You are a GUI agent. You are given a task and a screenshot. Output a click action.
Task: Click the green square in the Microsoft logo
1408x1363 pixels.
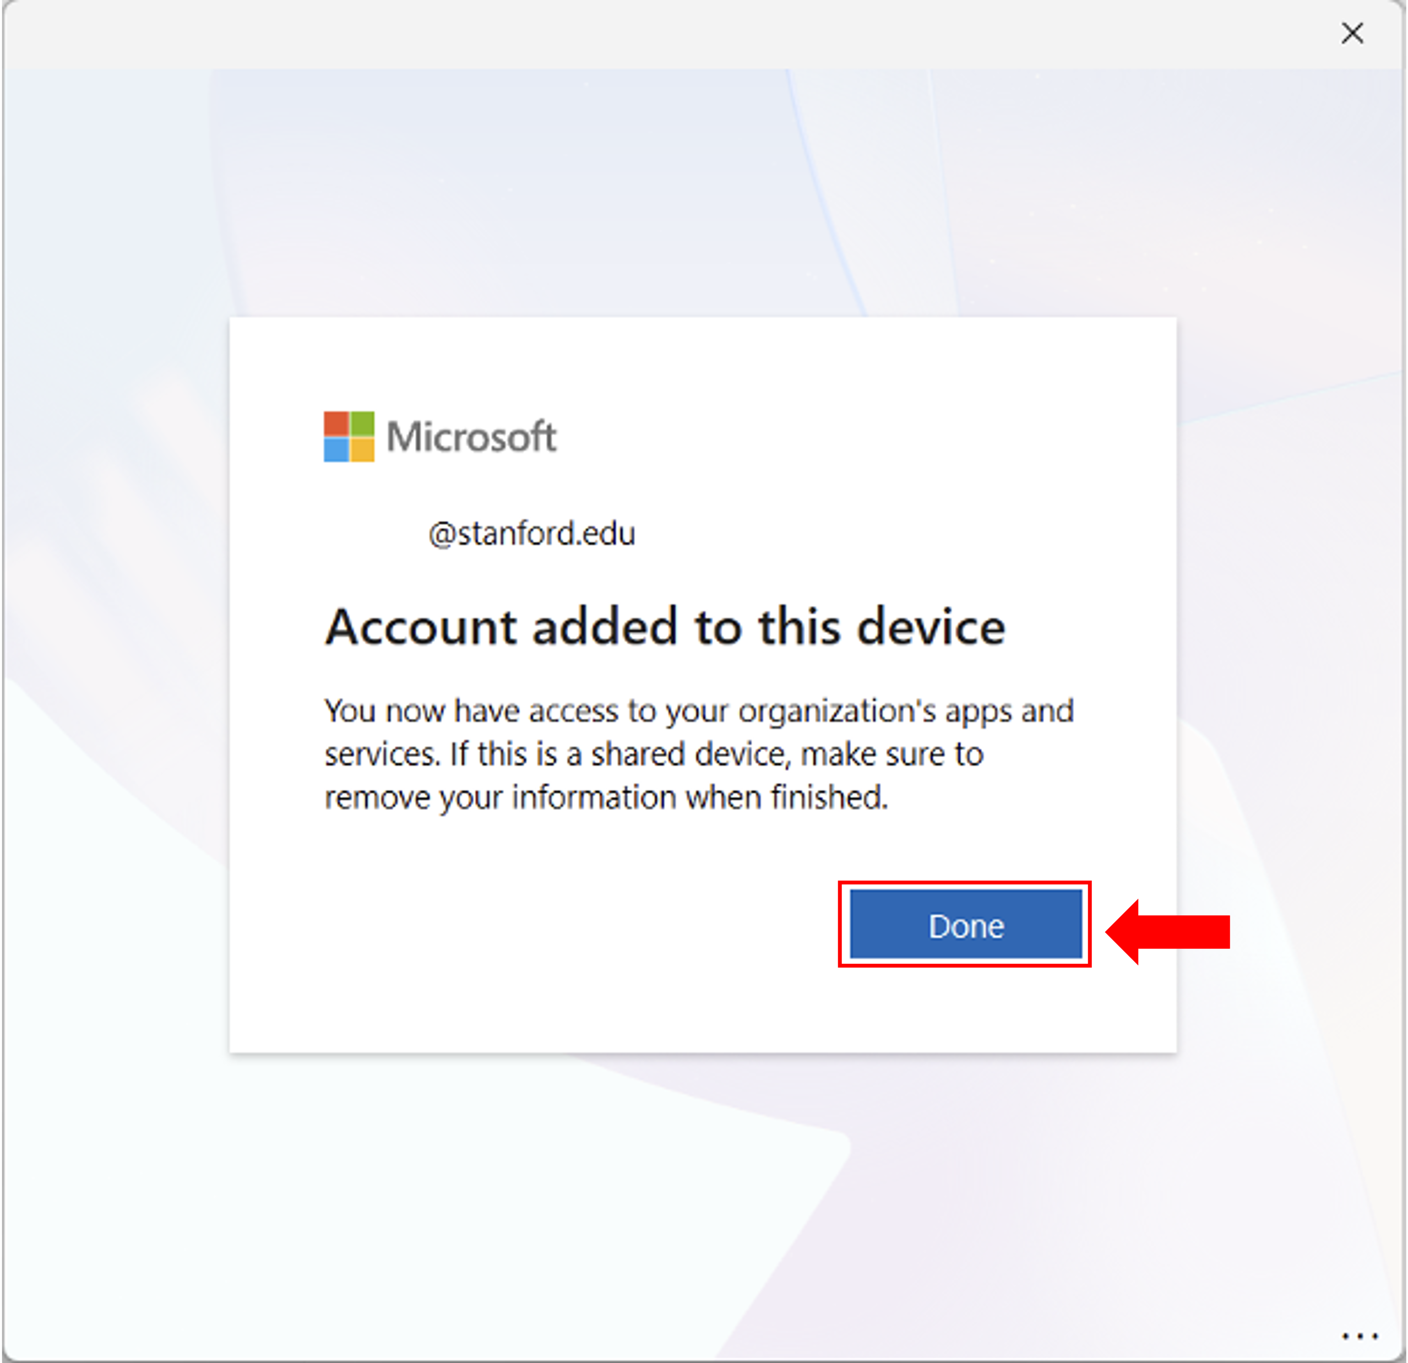(x=363, y=422)
